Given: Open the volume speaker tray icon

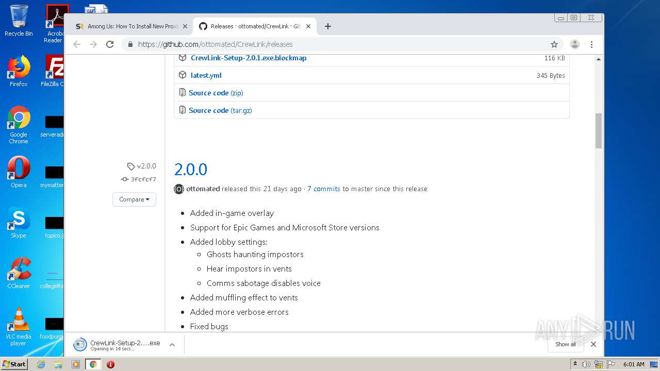Looking at the screenshot, I should click(x=586, y=364).
